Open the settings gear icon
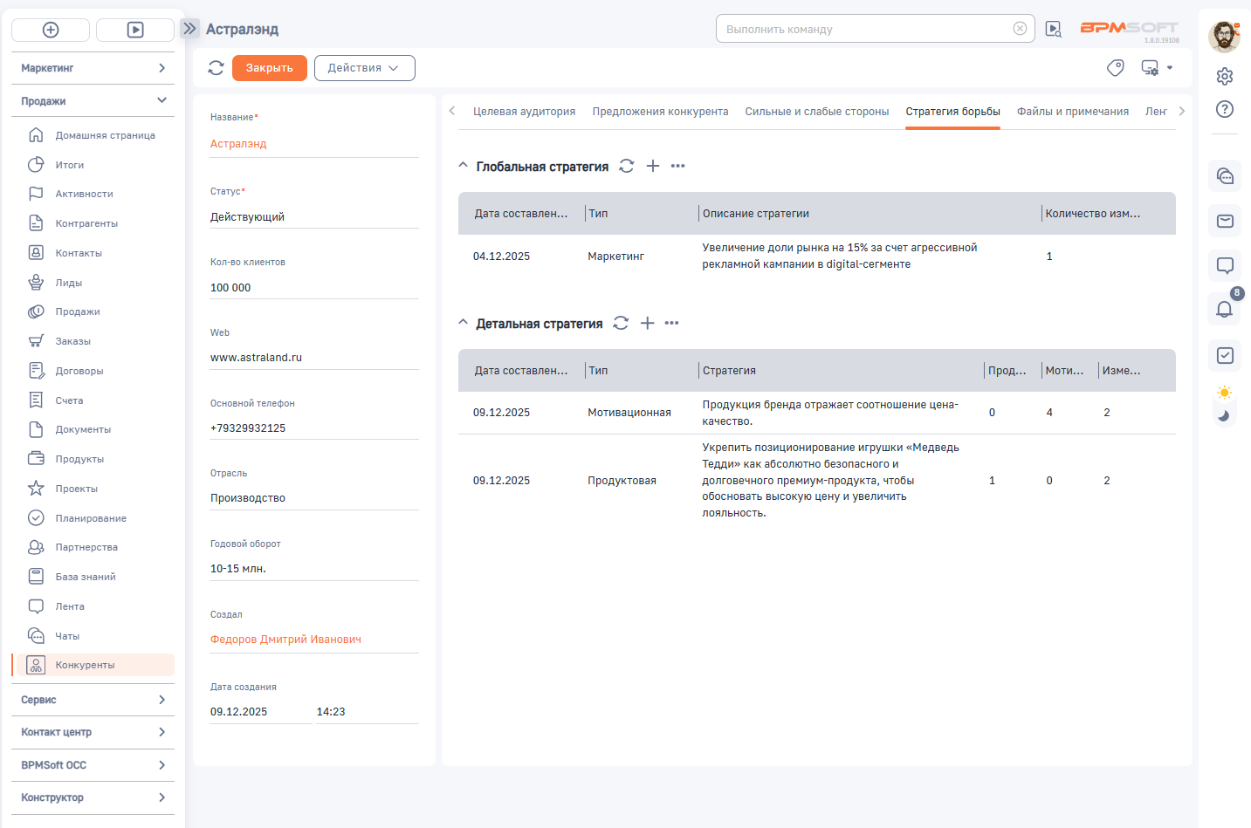Screen dimensions: 1251x828 (1225, 76)
